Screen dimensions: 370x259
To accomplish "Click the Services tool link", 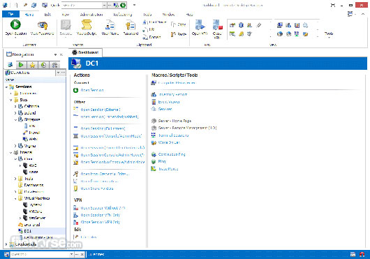I will [x=165, y=109].
